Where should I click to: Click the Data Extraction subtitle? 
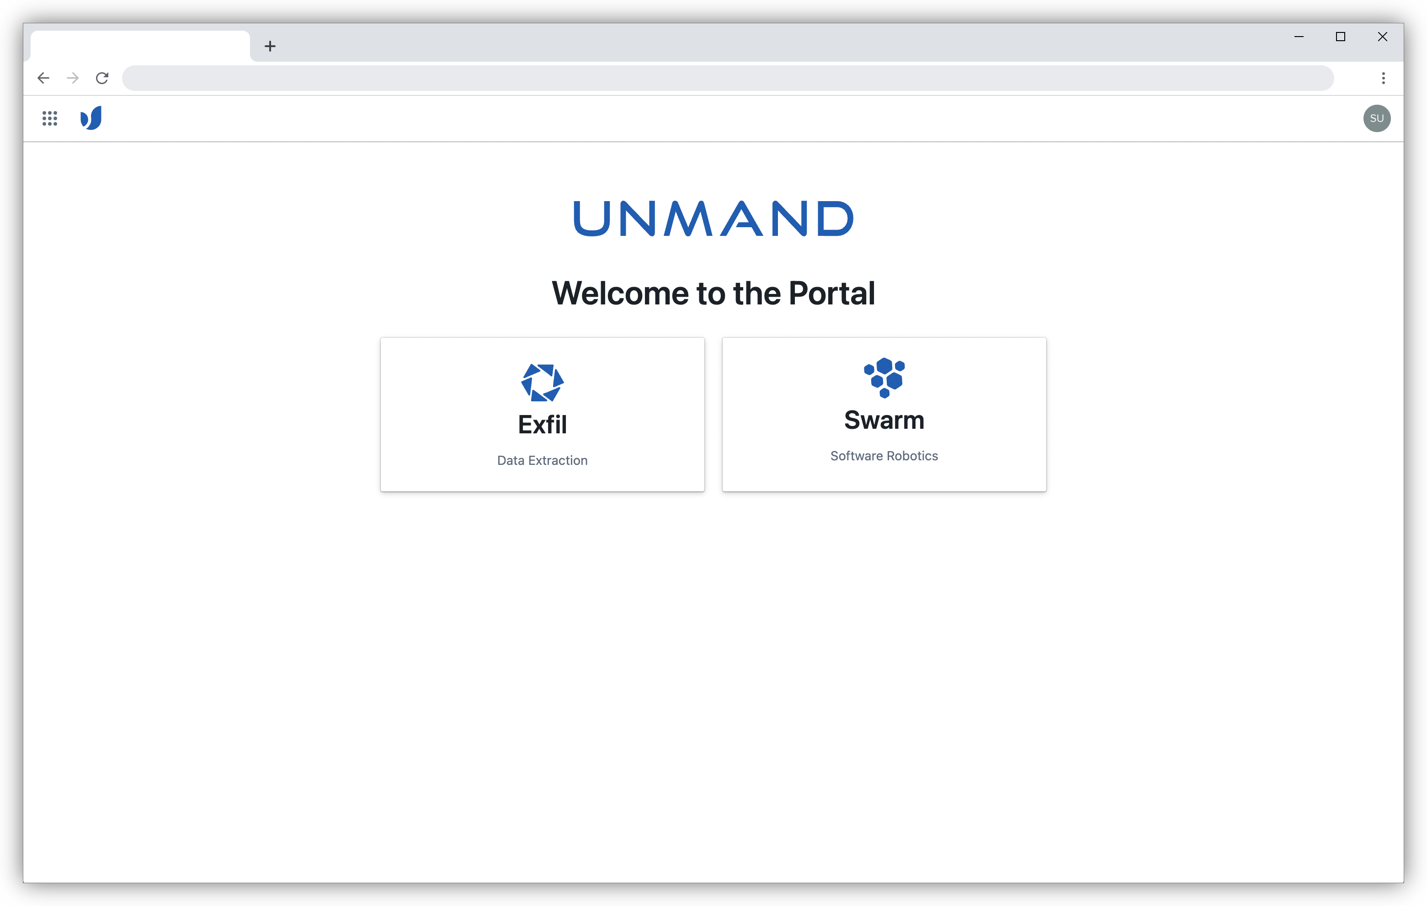point(542,460)
